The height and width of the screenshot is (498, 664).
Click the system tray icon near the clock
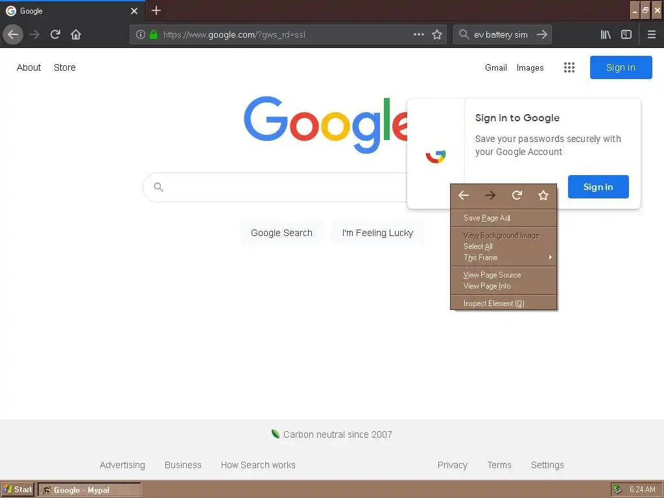pos(617,490)
